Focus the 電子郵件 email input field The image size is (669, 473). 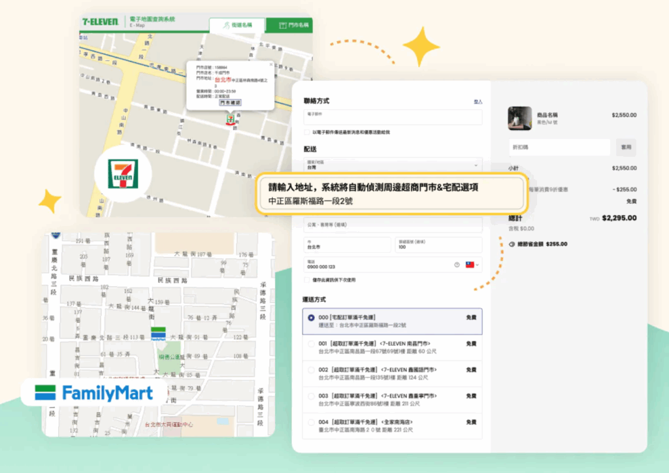tap(393, 118)
